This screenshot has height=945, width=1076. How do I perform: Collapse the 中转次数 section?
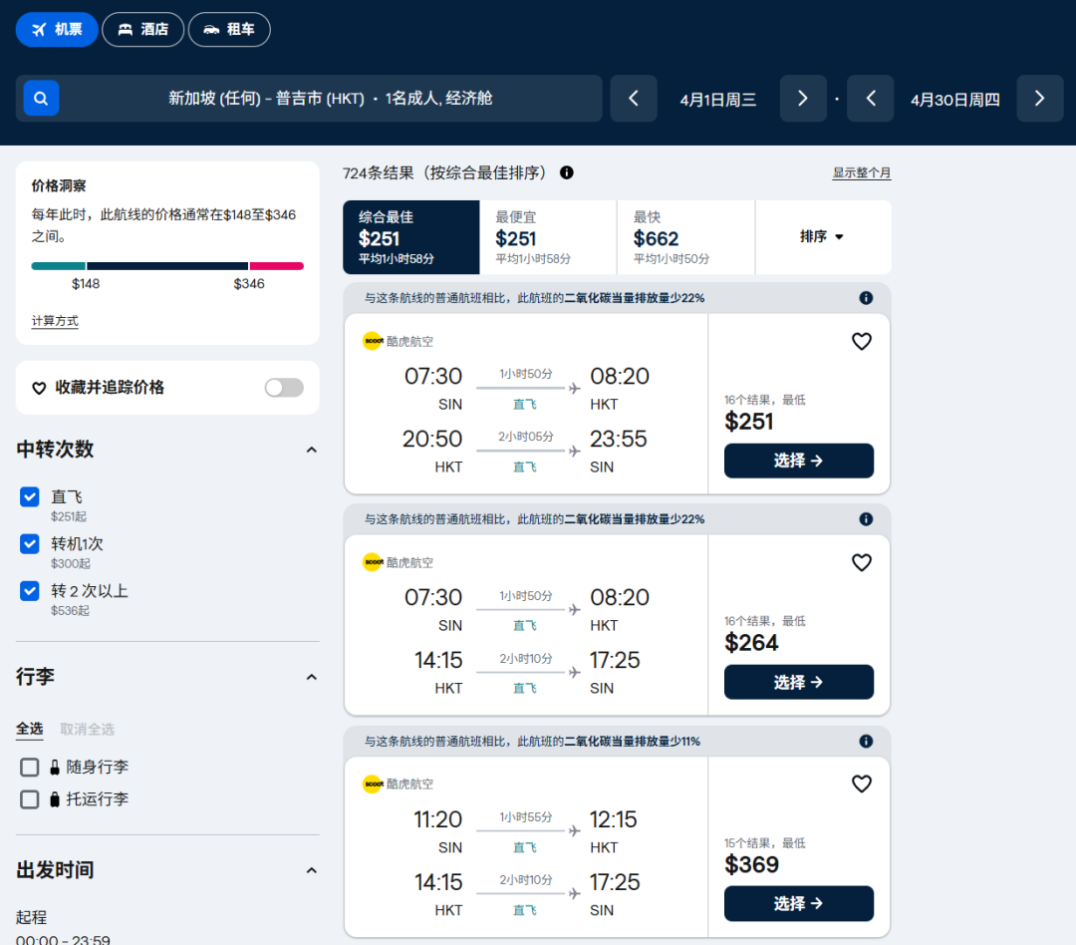point(311,450)
